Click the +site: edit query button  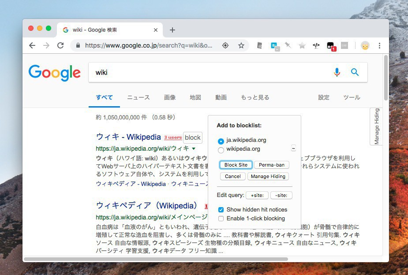257,195
